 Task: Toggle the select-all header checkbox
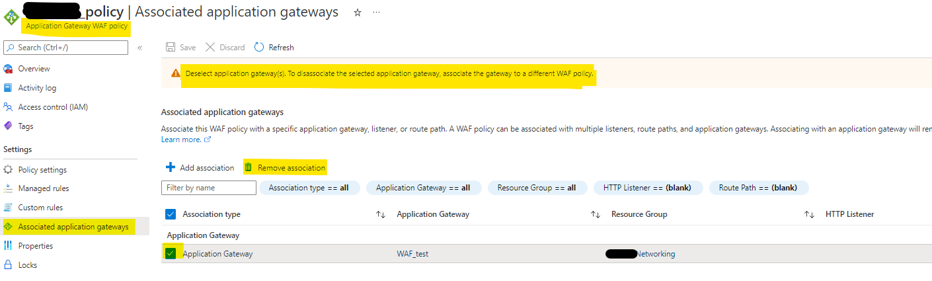coord(171,214)
